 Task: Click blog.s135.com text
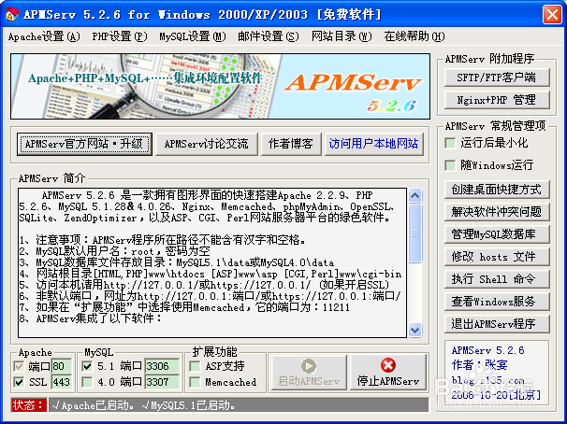pos(487,380)
